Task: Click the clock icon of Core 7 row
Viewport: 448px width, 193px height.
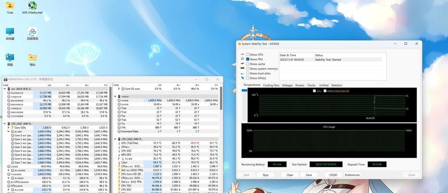Action: 13,162
